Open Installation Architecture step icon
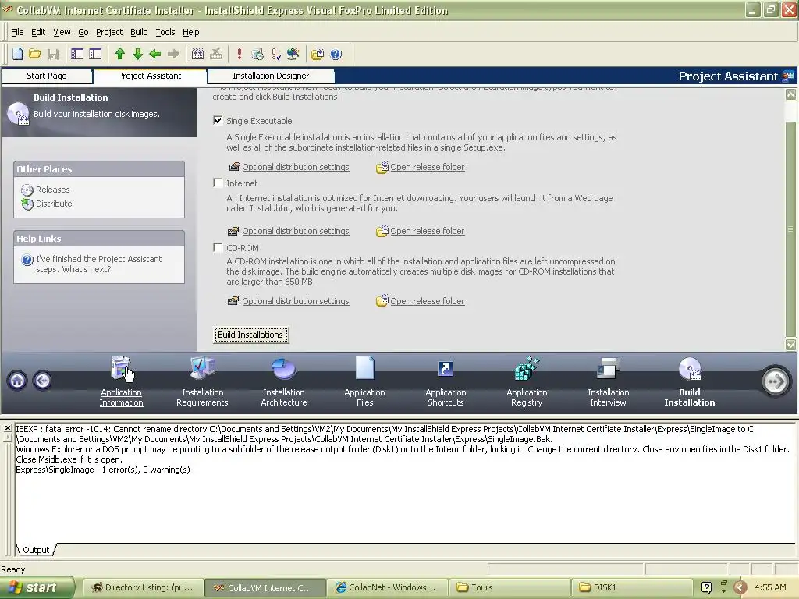The image size is (799, 599). coord(283,369)
